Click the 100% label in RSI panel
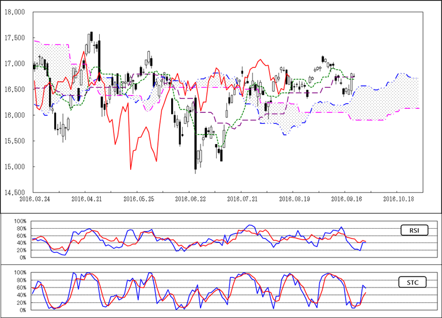The height and width of the screenshot is (318, 442). coord(20,221)
